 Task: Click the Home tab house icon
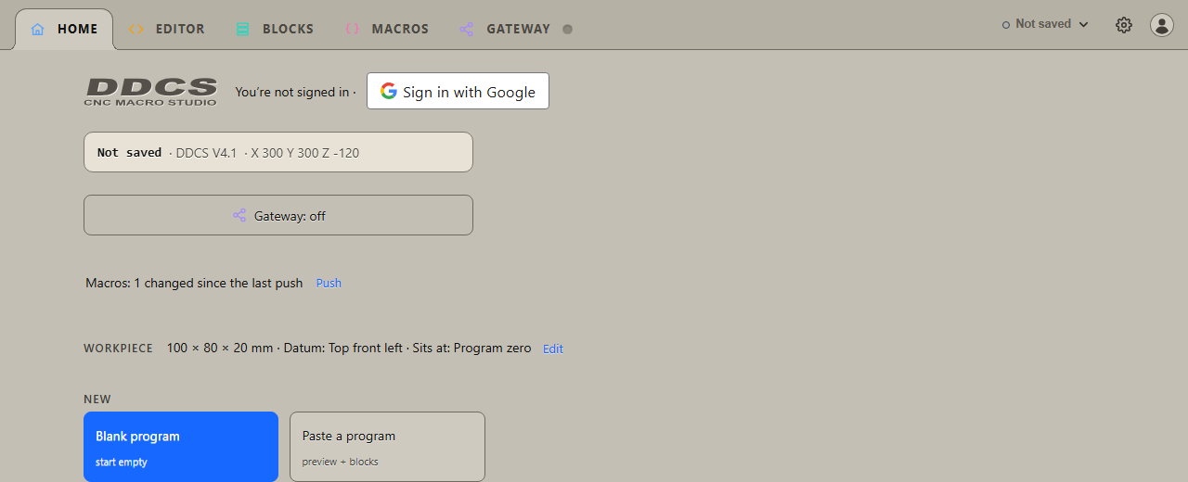point(38,29)
